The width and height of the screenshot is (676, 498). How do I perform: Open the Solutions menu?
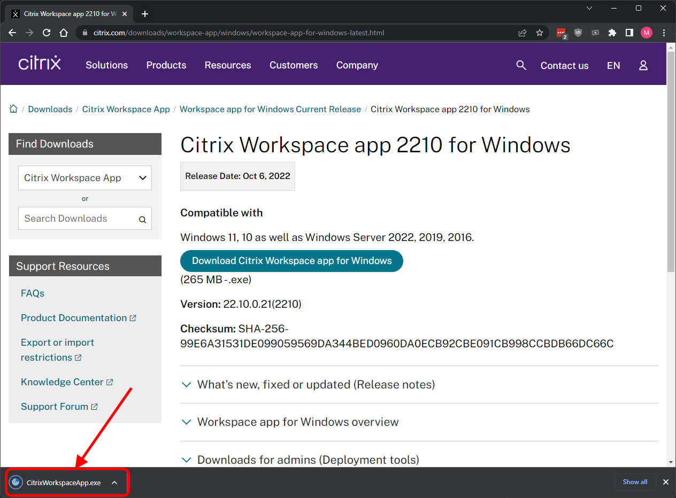107,65
